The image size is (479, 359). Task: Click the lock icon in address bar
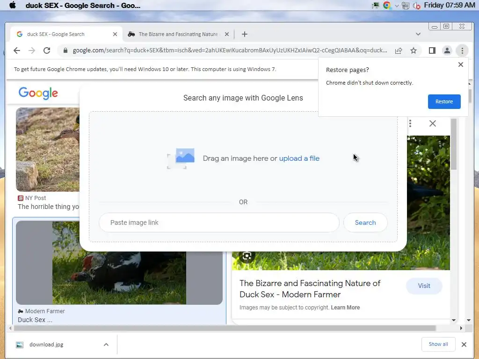[65, 50]
